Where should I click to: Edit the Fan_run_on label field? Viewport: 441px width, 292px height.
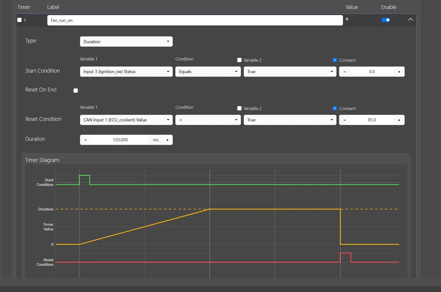click(x=195, y=20)
